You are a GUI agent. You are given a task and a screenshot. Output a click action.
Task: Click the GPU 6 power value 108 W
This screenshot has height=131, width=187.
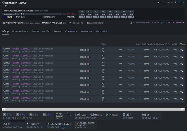[x=132, y=92]
